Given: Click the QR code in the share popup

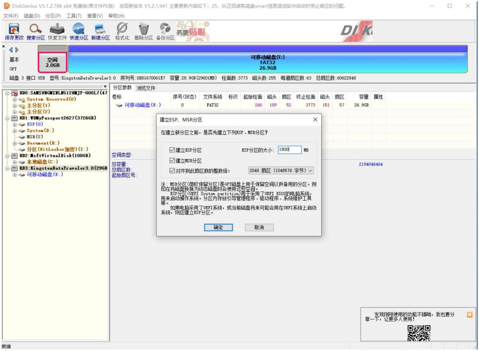Looking at the screenshot, I should tap(419, 333).
